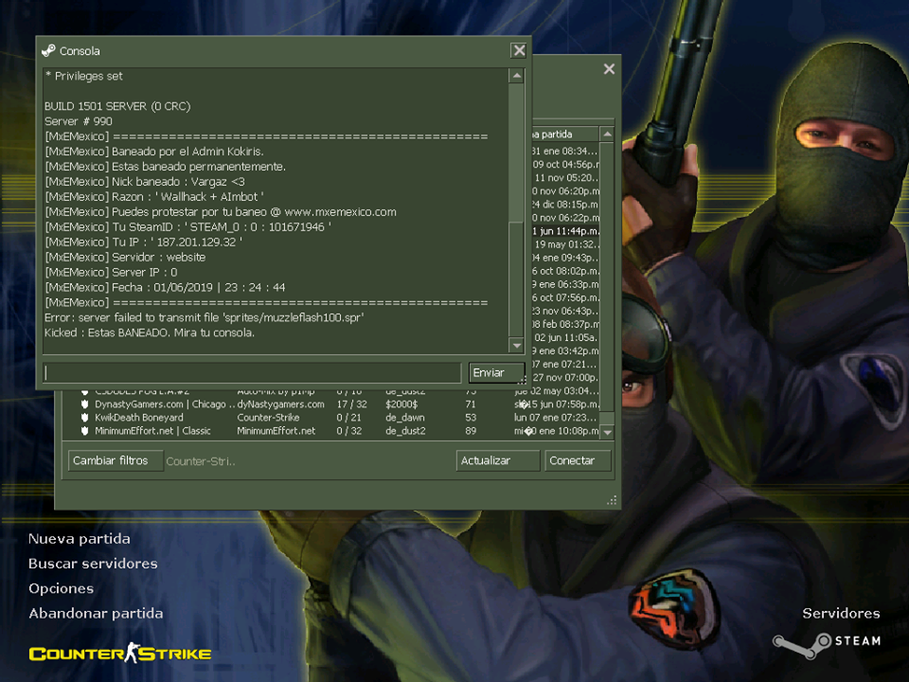Click the Servidores link above Steam logo
Image resolution: width=909 pixels, height=682 pixels.
(841, 614)
